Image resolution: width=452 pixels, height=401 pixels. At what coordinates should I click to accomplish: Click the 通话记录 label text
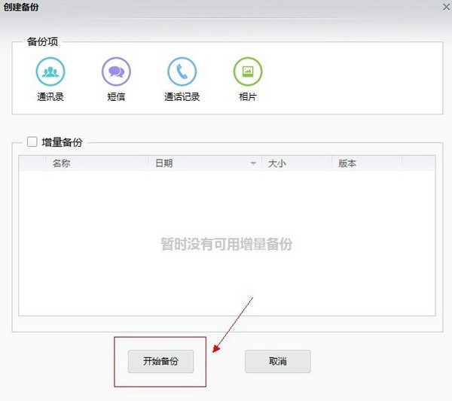(x=182, y=97)
